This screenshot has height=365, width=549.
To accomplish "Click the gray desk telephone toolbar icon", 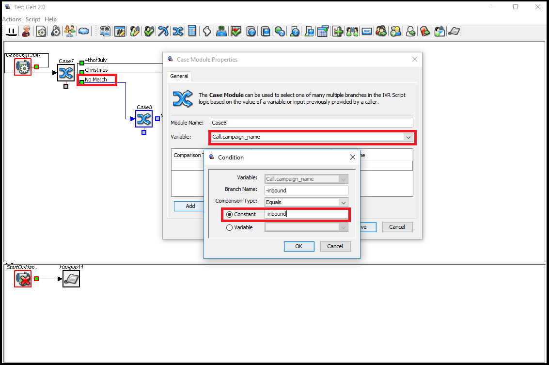I will (455, 32).
